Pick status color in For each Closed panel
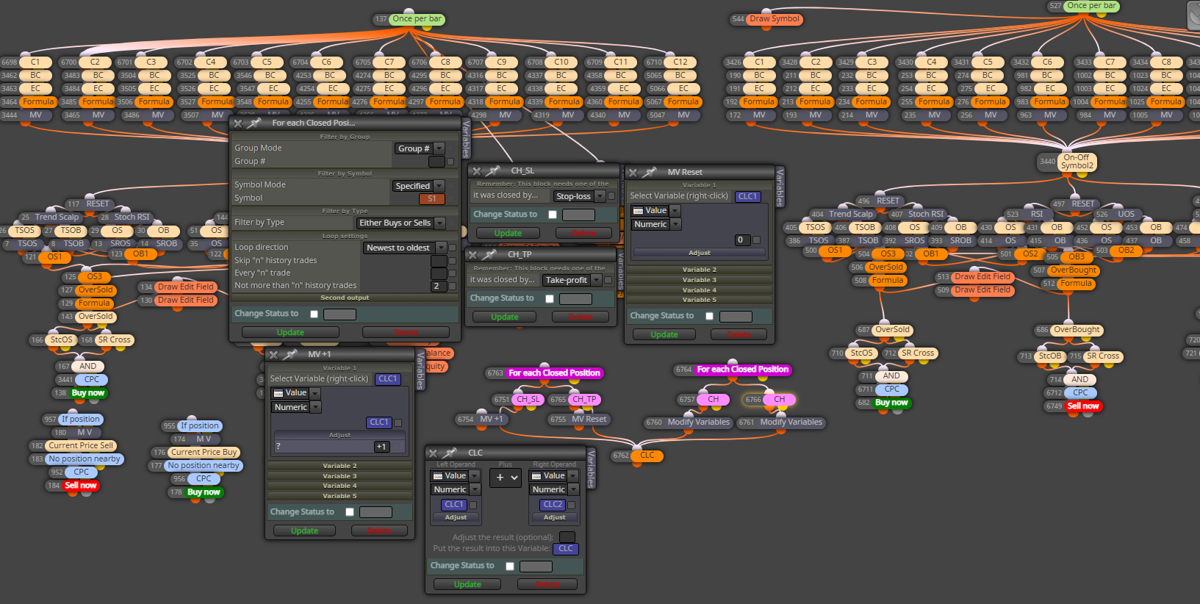Screen dimensions: 1200x604 [x=339, y=314]
